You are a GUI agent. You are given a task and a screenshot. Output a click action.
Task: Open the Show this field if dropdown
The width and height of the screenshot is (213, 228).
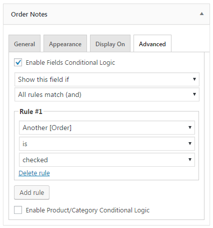pyautogui.click(x=107, y=79)
